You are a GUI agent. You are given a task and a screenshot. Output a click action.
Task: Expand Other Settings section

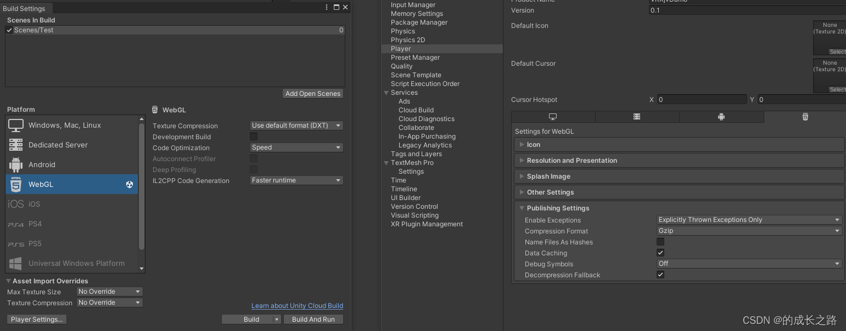coord(679,192)
